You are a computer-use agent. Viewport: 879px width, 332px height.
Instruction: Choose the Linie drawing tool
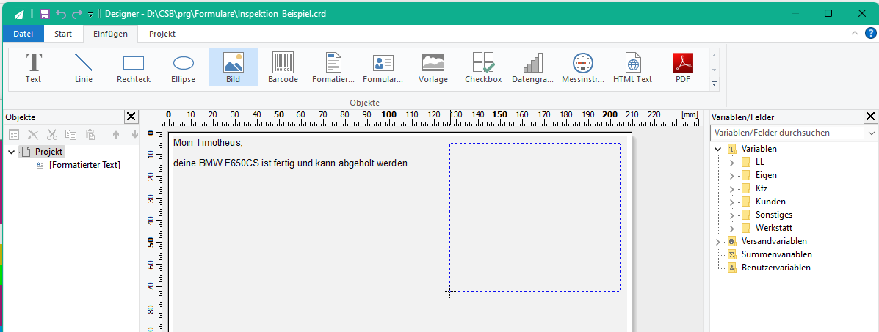(x=84, y=67)
